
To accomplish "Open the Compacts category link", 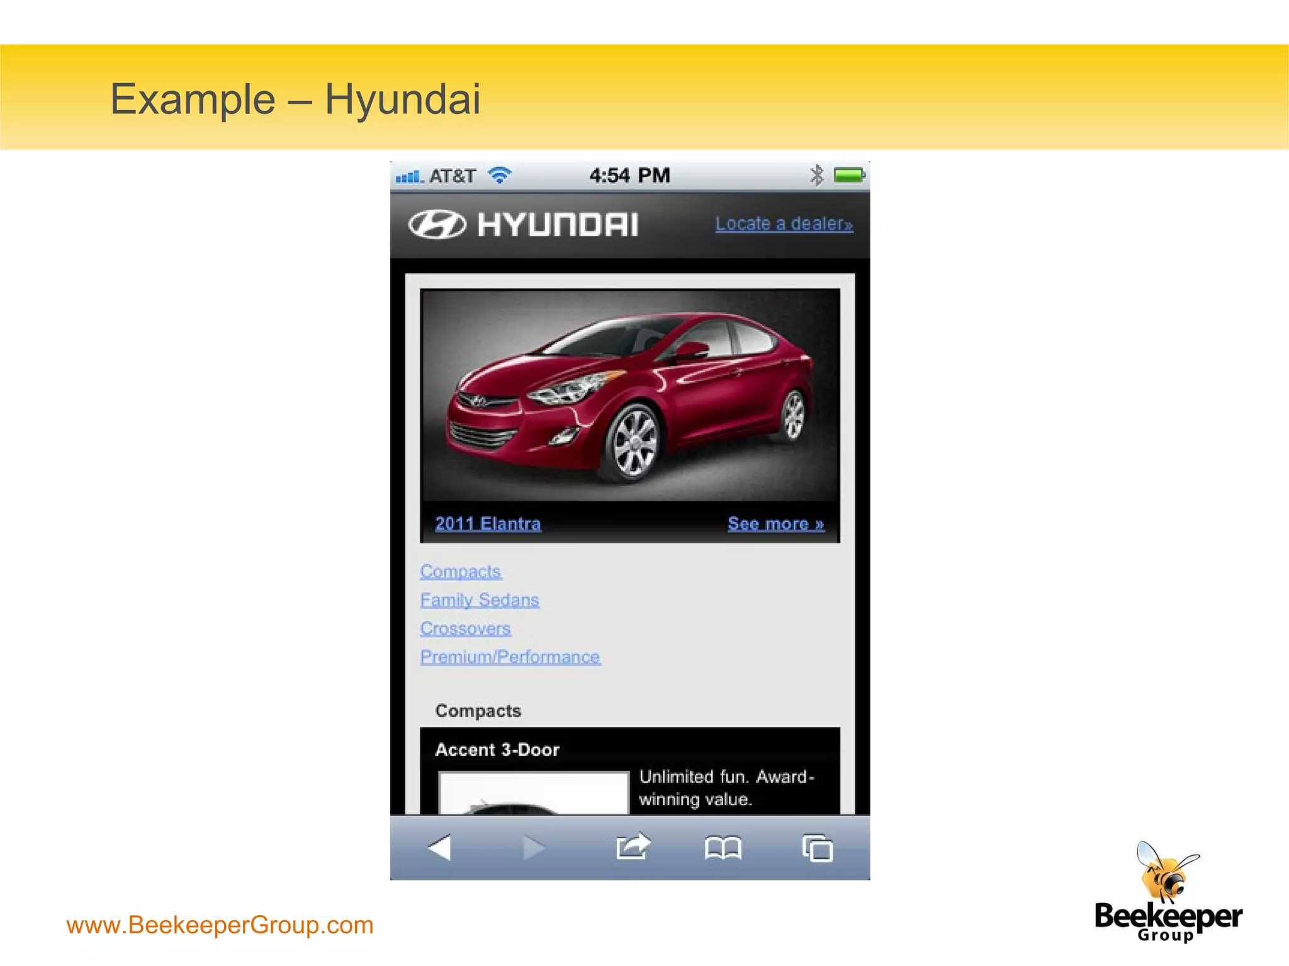I will [461, 571].
